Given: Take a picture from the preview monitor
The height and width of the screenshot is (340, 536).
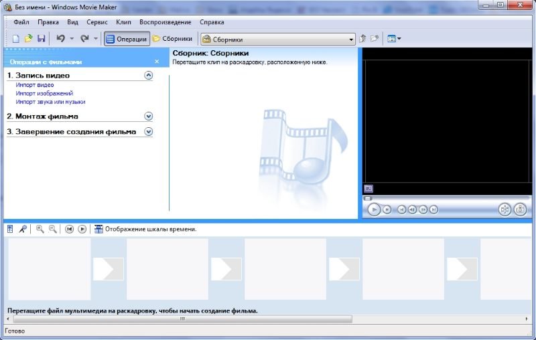Looking at the screenshot, I should click(520, 209).
